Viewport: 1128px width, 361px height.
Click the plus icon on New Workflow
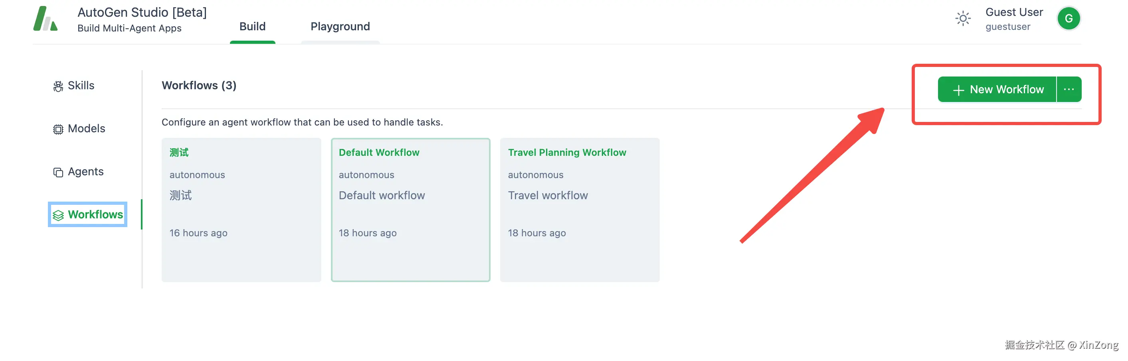958,90
